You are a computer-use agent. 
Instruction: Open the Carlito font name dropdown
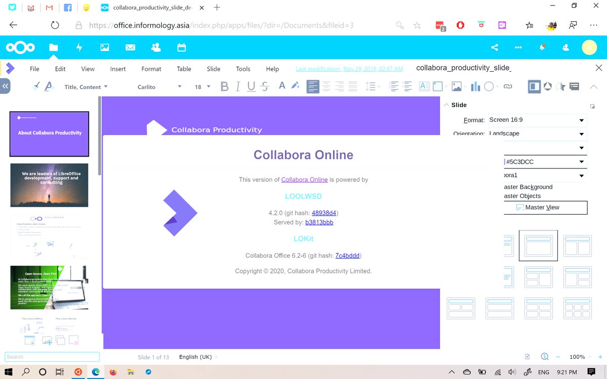[159, 87]
